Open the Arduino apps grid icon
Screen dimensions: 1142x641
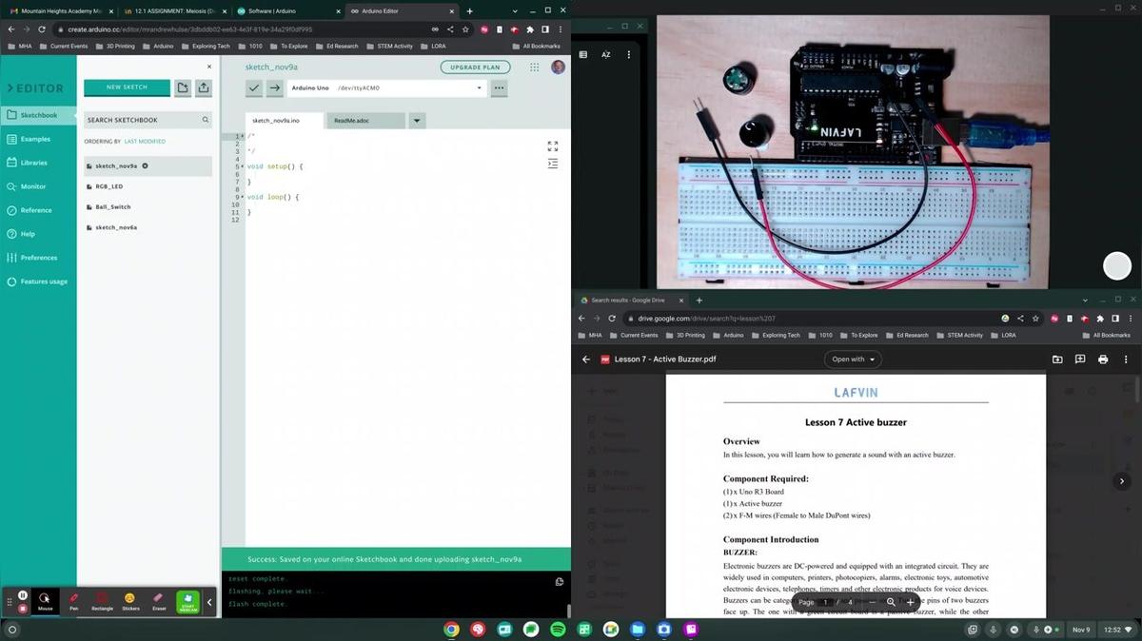coord(535,68)
